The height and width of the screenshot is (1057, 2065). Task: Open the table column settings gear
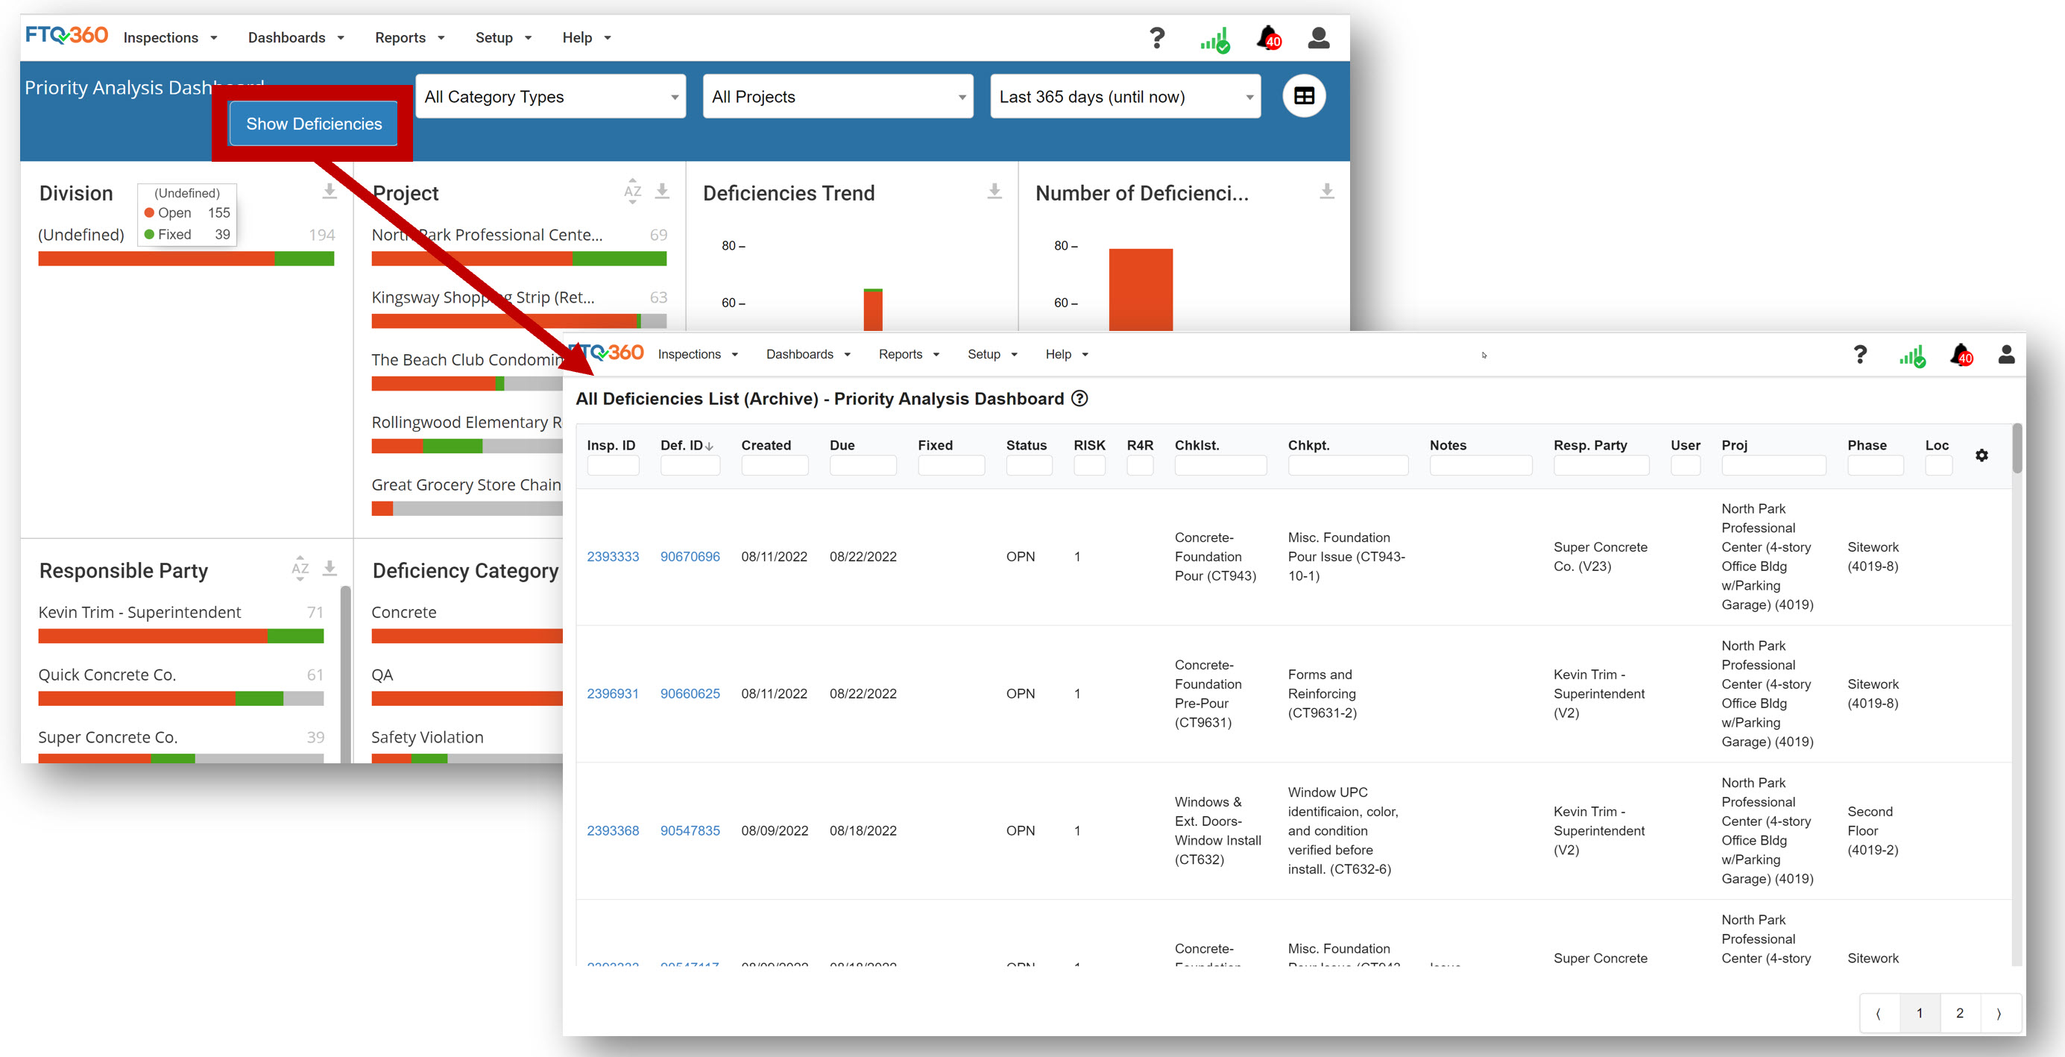coord(1982,455)
